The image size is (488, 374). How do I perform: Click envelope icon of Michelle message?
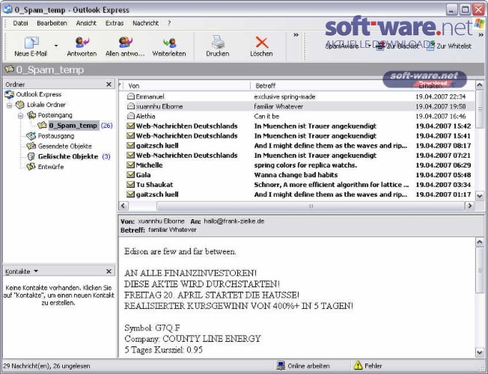point(130,165)
